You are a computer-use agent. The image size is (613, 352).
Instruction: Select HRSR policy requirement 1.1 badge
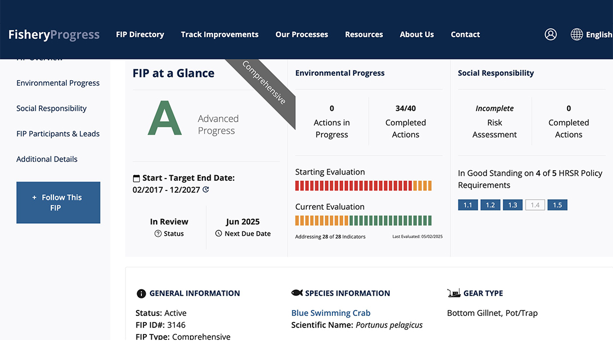pos(468,205)
